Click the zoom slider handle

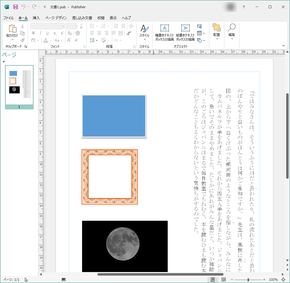(248, 279)
